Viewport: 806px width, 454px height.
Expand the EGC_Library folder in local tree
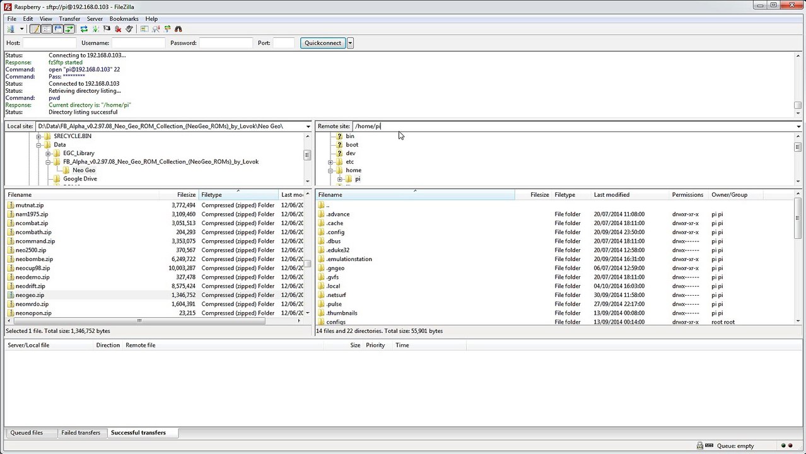click(48, 153)
